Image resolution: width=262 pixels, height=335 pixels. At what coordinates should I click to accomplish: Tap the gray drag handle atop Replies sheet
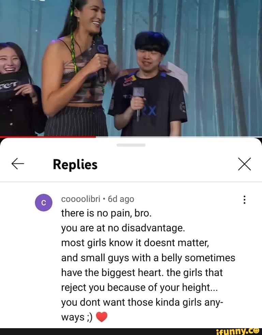click(131, 145)
